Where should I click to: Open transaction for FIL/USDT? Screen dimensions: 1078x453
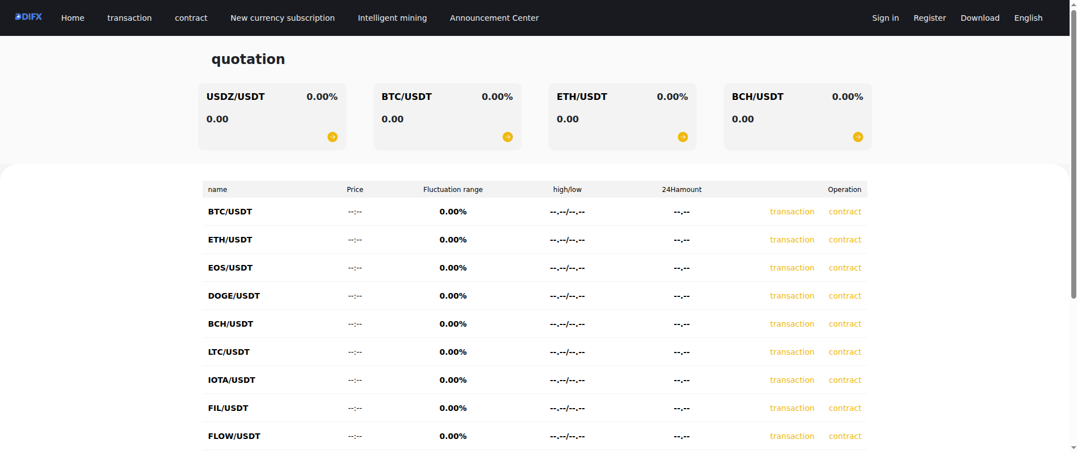click(792, 408)
